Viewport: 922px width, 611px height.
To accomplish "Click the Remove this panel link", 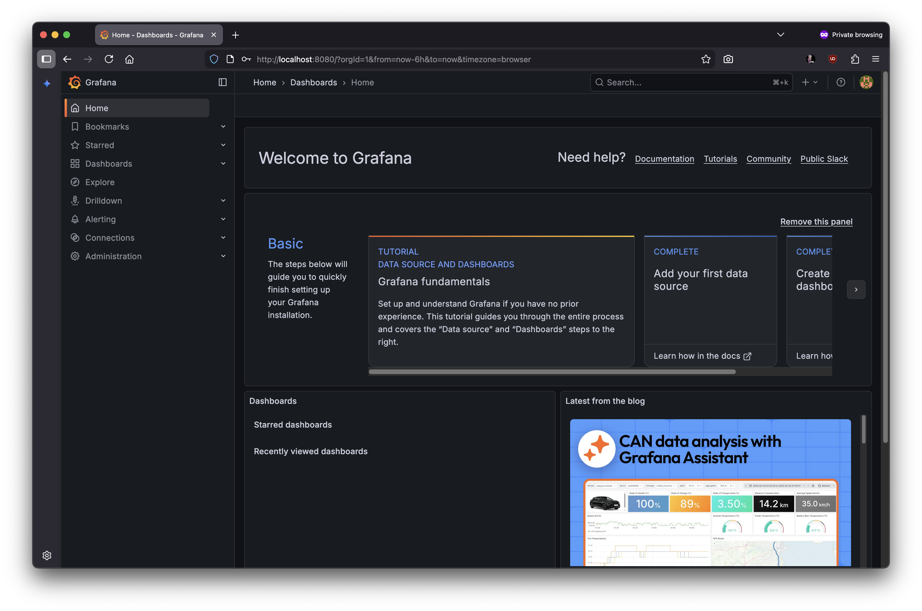I will [x=816, y=222].
